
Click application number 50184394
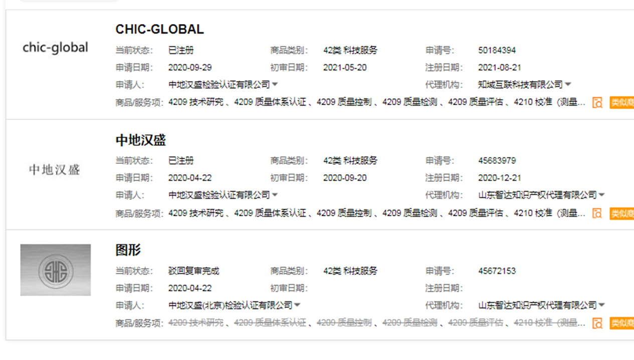pyautogui.click(x=497, y=51)
